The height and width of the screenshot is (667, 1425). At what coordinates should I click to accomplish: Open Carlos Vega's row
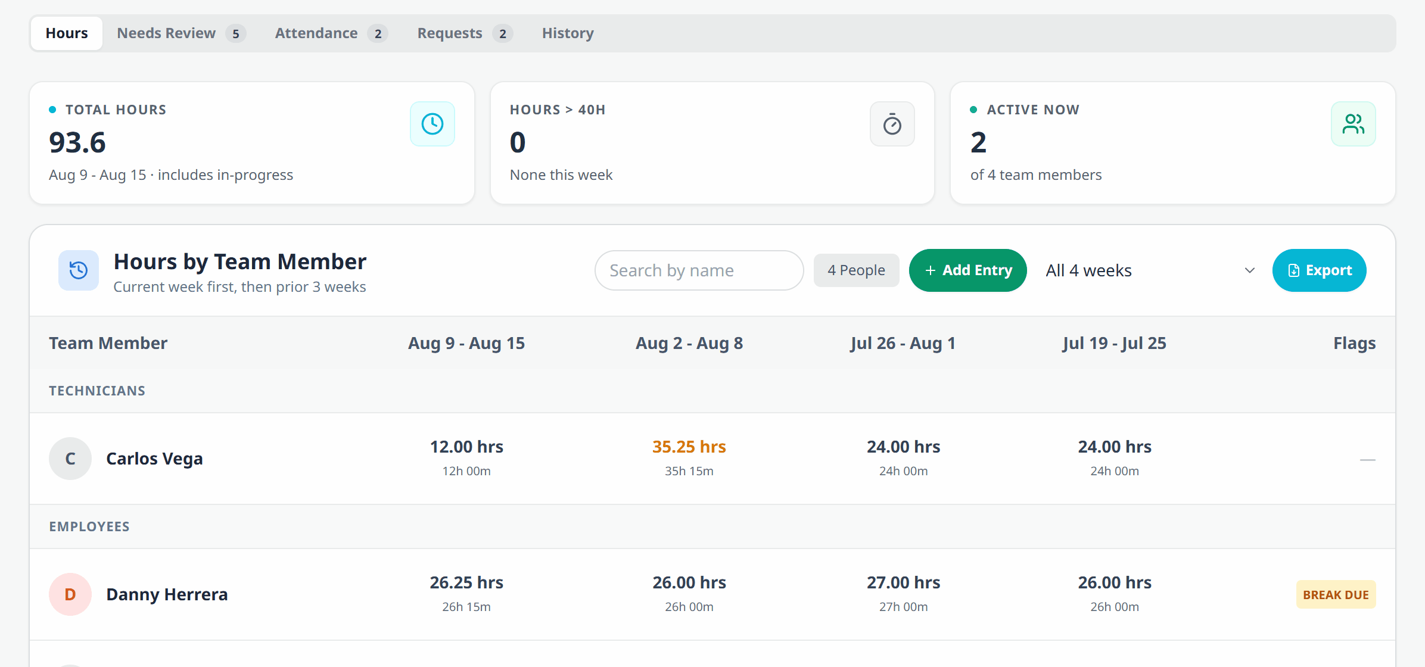pyautogui.click(x=712, y=459)
